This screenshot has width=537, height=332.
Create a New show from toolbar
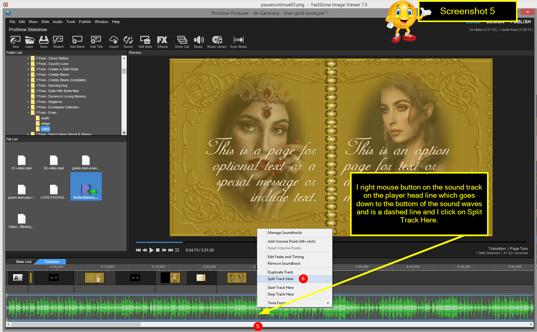point(16,42)
